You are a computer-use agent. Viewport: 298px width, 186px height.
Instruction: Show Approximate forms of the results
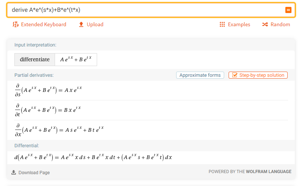point(200,75)
